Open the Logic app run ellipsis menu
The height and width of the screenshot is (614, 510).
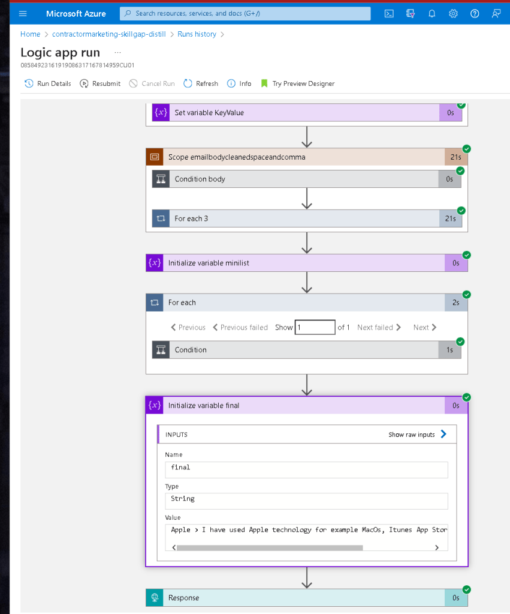click(117, 52)
